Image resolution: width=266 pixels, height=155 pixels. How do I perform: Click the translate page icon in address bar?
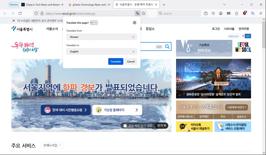(x=137, y=13)
